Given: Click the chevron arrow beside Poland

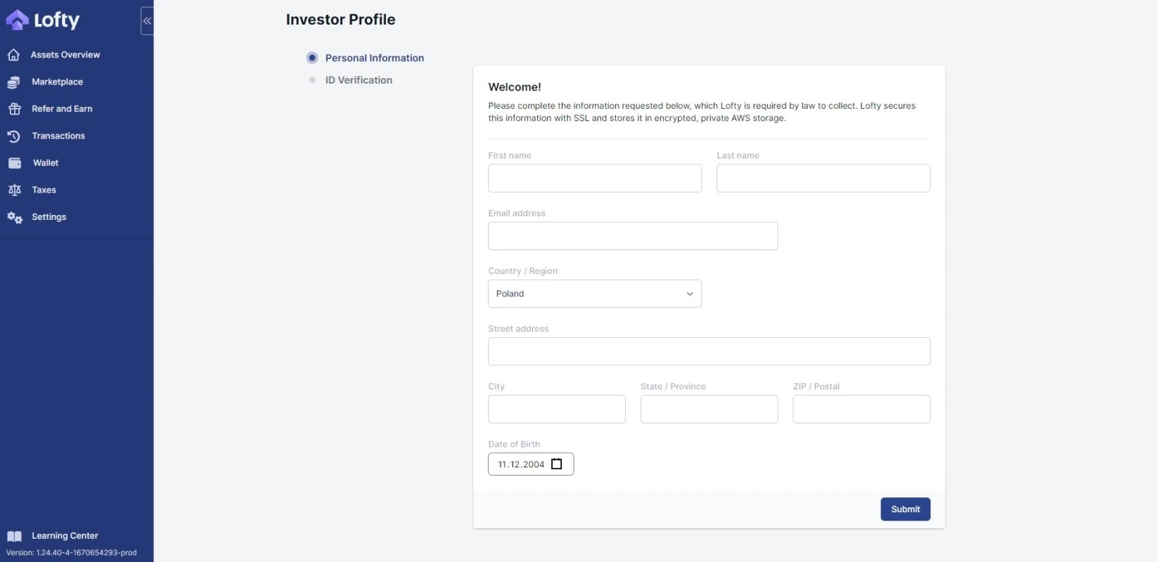Looking at the screenshot, I should tap(690, 294).
